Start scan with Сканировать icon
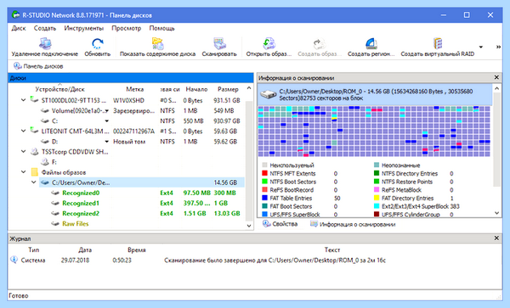Viewport: 510px width, 308px height. click(x=219, y=43)
